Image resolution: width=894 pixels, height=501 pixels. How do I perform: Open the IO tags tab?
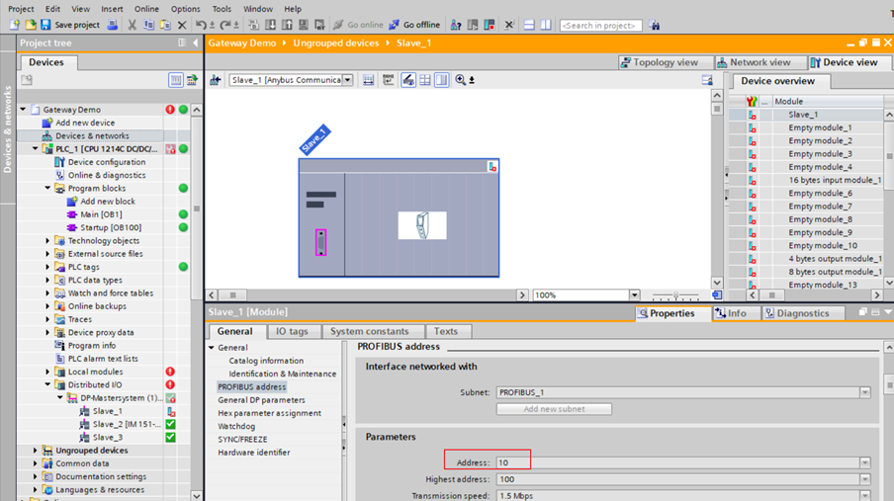click(x=292, y=332)
